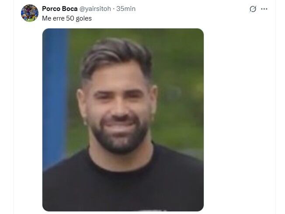Open the Porco Boca display name link

60,9
